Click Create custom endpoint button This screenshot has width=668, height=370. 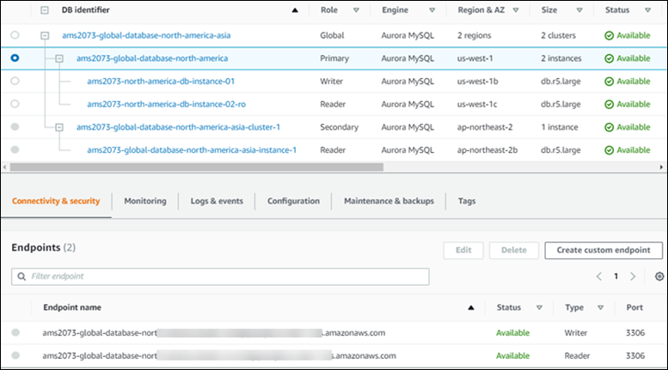tap(604, 251)
